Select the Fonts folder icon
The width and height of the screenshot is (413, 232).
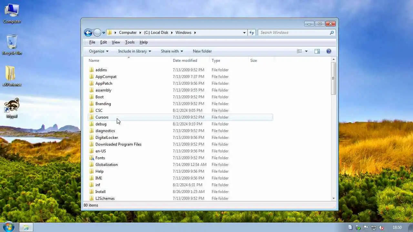click(91, 158)
